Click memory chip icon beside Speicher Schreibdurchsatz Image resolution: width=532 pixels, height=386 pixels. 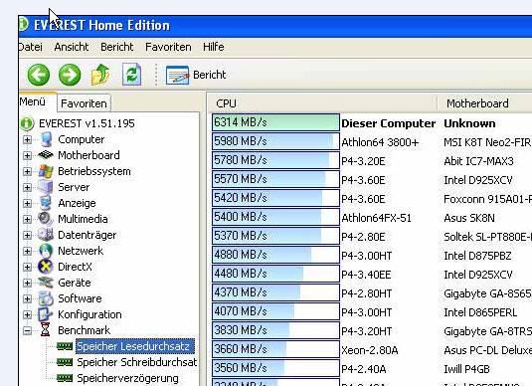[65, 362]
